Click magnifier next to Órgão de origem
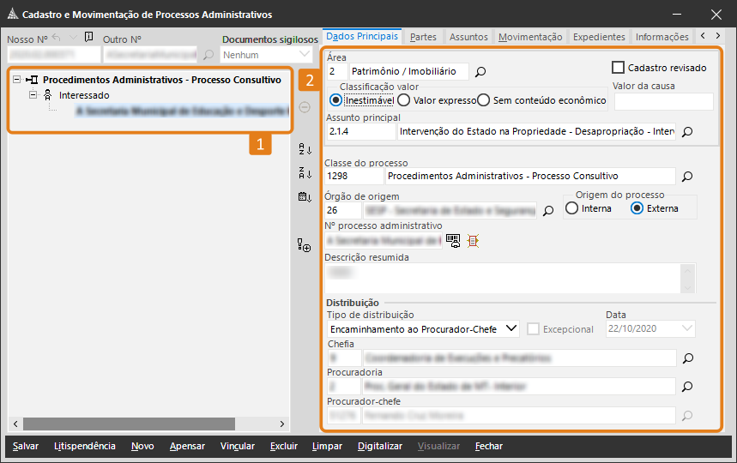Viewport: 737px width, 463px height. tap(548, 210)
